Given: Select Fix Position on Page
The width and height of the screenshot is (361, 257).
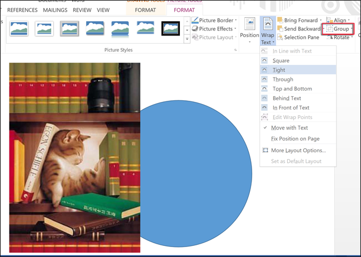Looking at the screenshot, I should click(298, 138).
